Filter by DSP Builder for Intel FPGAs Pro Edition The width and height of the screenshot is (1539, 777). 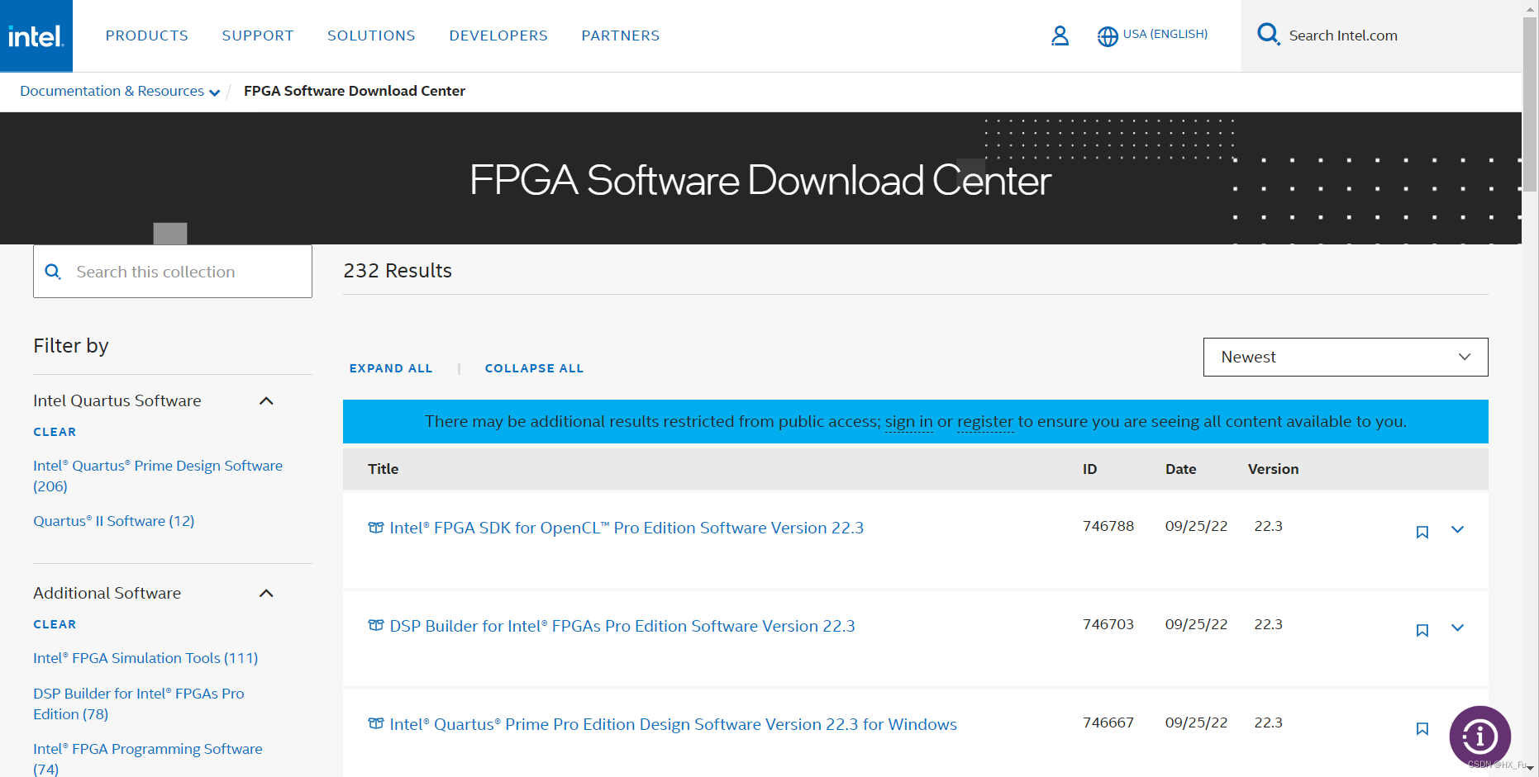pos(139,704)
